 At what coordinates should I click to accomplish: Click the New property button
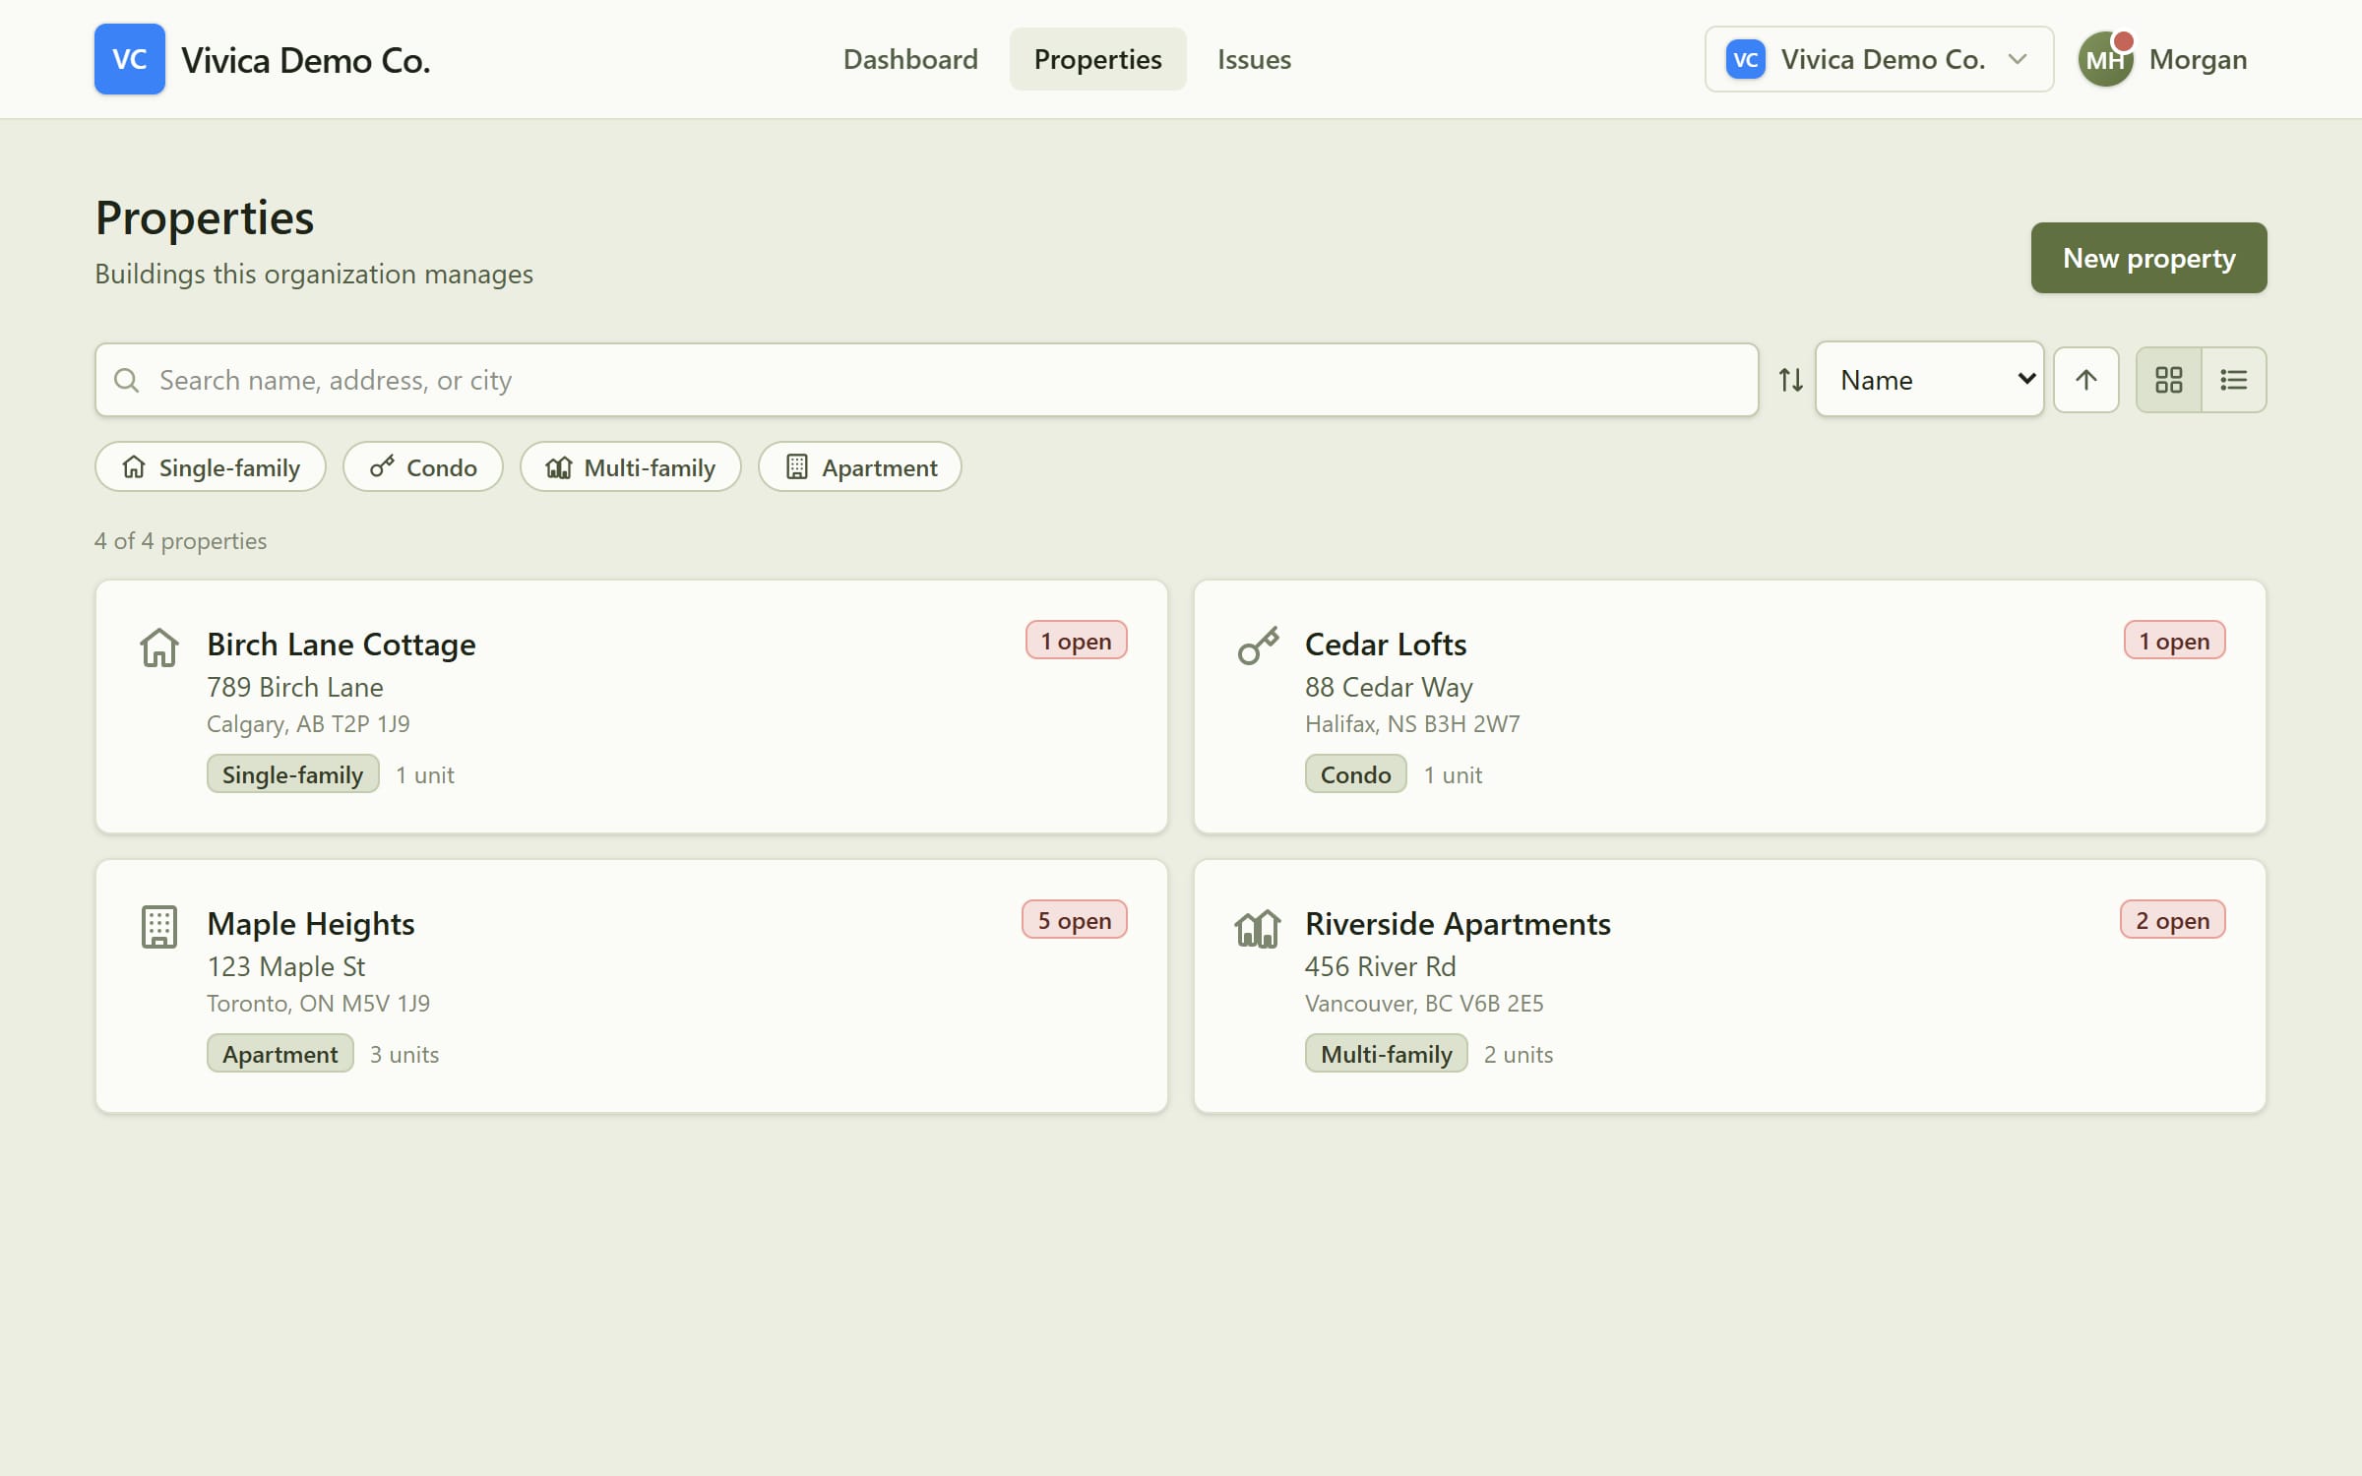(2148, 258)
